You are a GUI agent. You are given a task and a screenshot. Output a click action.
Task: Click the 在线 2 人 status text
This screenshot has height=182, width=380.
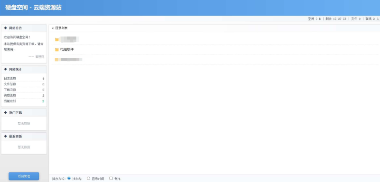click(x=372, y=19)
